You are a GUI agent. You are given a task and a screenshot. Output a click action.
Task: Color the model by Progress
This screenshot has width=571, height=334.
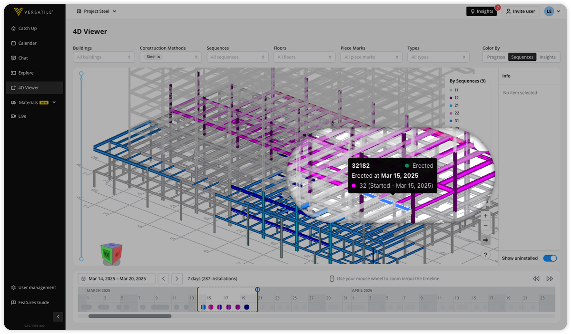(x=496, y=57)
